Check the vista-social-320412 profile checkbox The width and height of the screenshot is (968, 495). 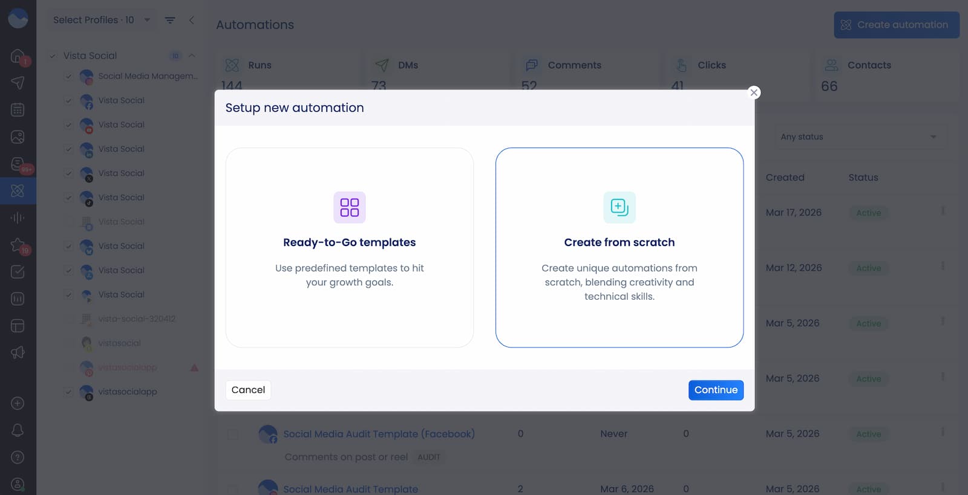(68, 319)
